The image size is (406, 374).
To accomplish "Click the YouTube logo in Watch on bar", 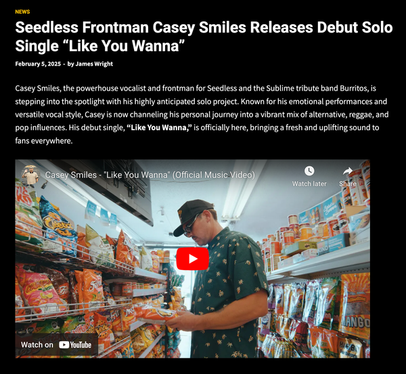I will coord(75,345).
